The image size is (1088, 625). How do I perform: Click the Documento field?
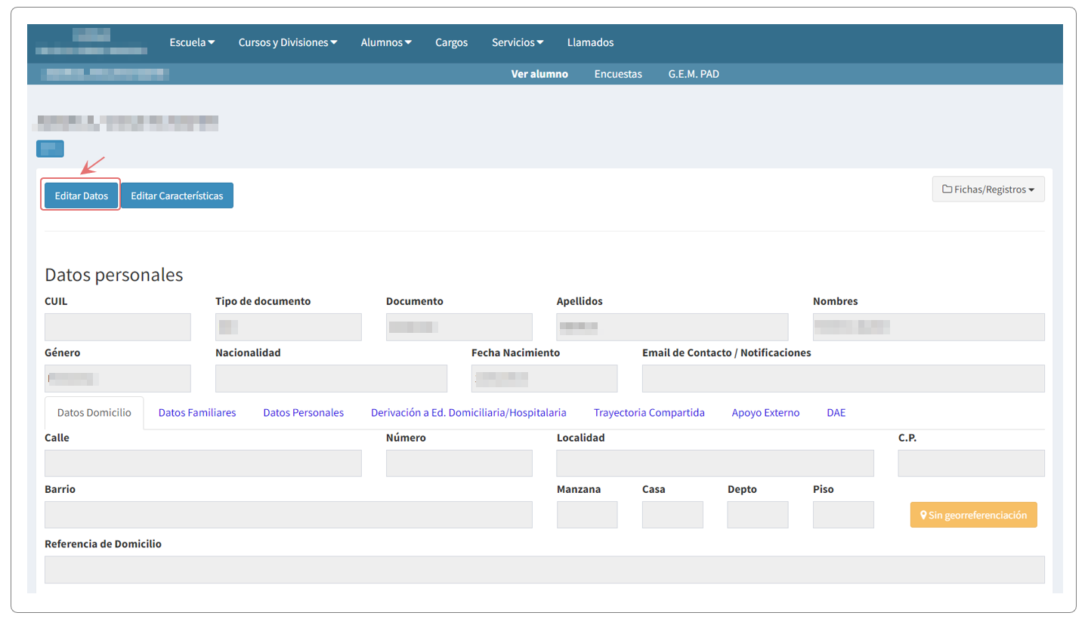click(x=459, y=327)
